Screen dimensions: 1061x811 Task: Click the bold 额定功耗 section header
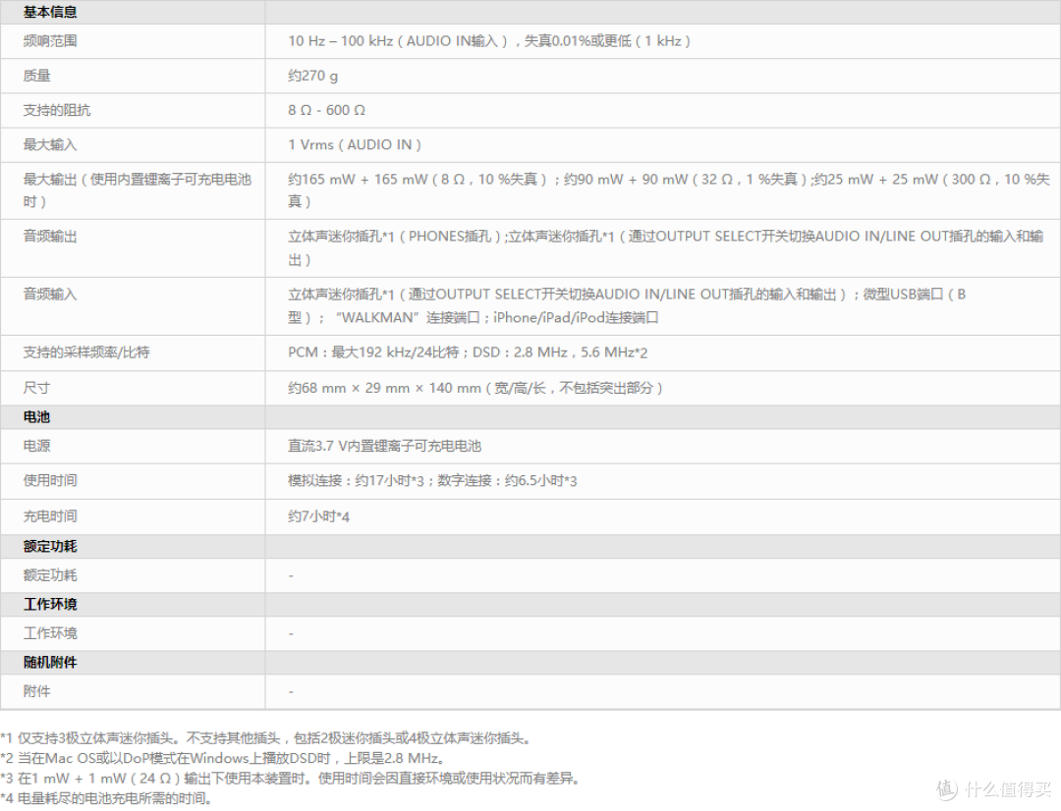pyautogui.click(x=50, y=547)
